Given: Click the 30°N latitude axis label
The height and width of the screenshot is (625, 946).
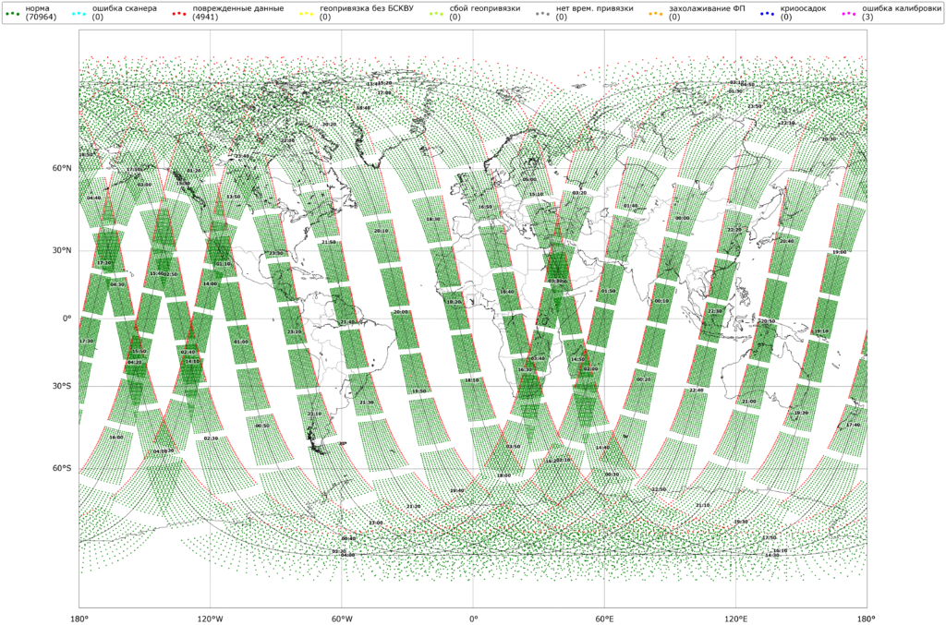Looking at the screenshot, I should (61, 250).
